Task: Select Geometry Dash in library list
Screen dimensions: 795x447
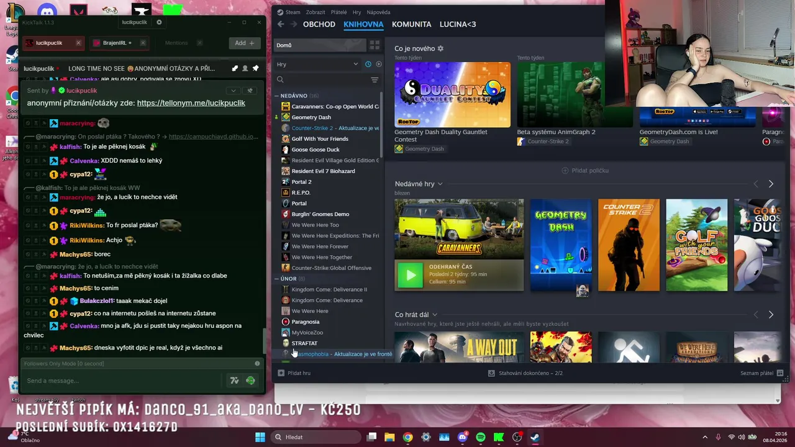Action: click(x=311, y=117)
